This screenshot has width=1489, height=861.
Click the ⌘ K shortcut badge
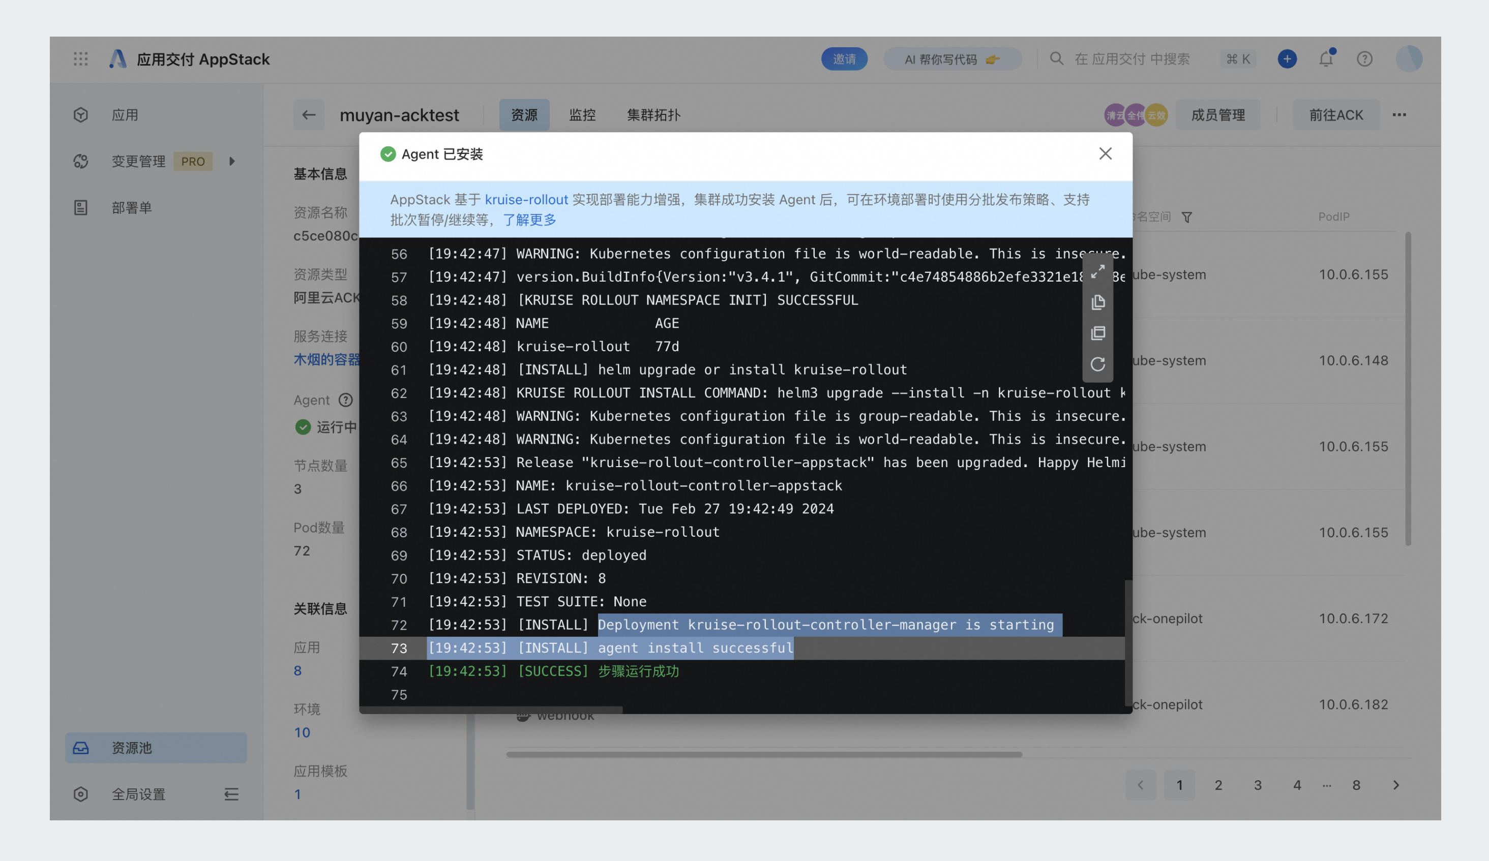point(1238,59)
